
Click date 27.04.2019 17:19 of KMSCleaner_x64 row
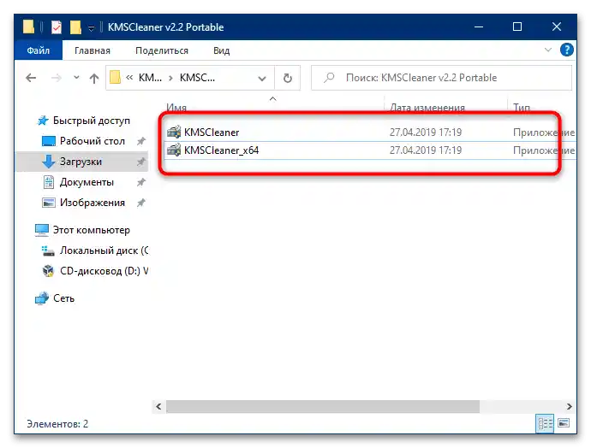pos(426,150)
